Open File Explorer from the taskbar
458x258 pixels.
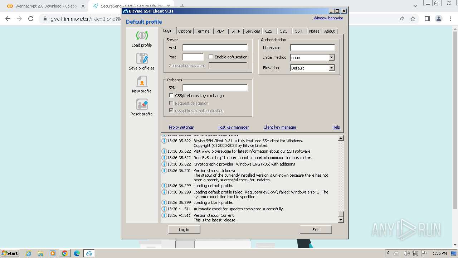tap(40, 253)
